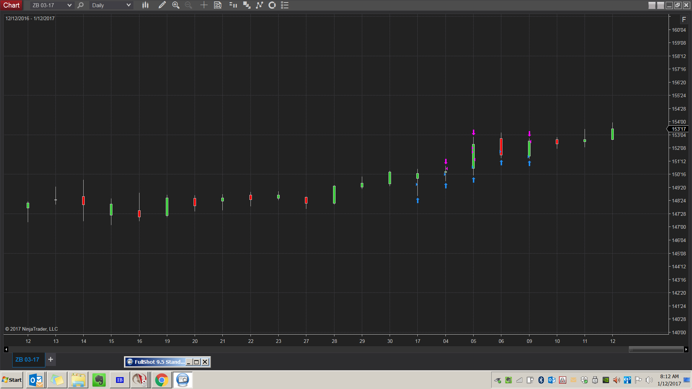Open the Data Box icon
The height and width of the screenshot is (389, 692).
point(218,5)
